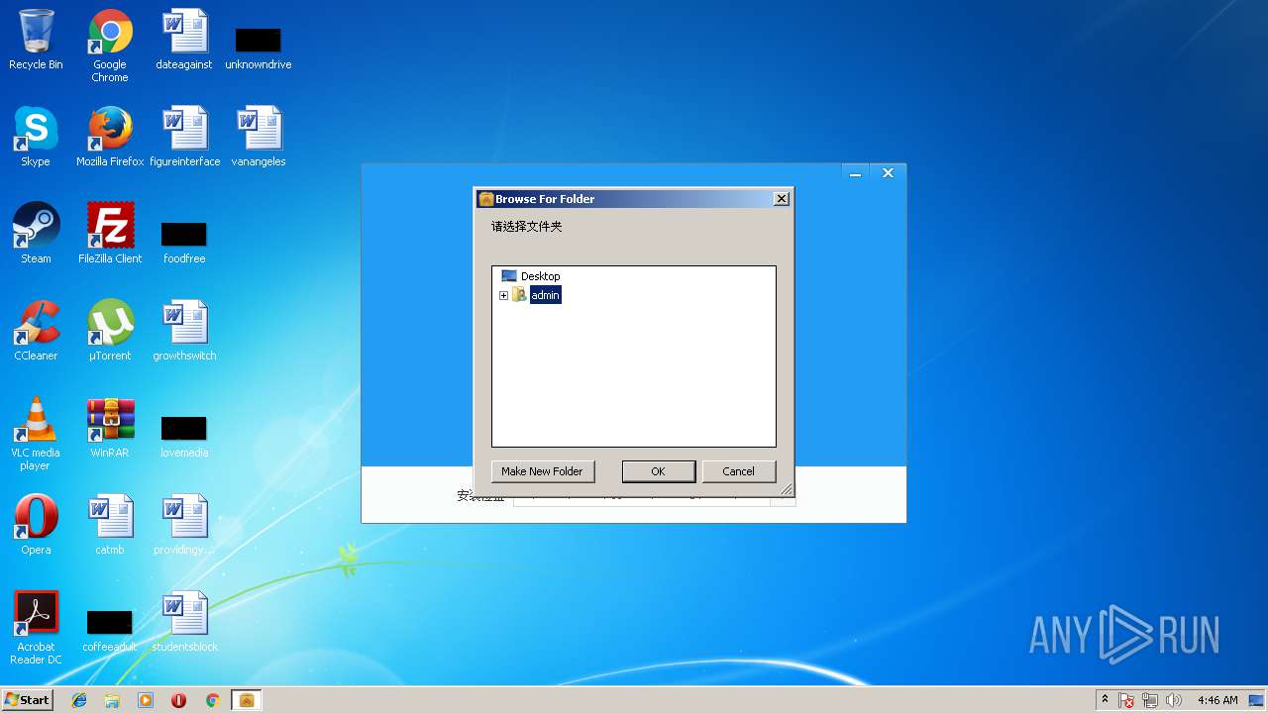Select the dateagainst Word document

184,40
